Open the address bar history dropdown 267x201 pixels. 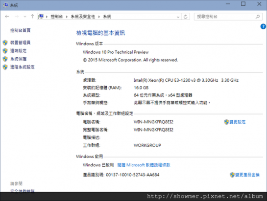[x=178, y=17]
